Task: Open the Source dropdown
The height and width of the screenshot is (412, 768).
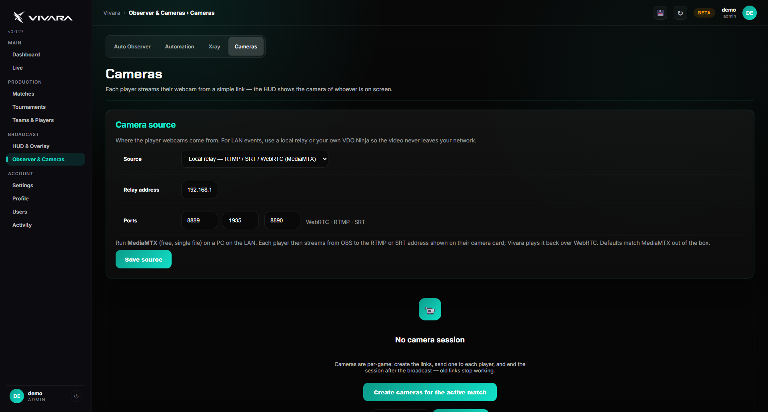Action: pyautogui.click(x=255, y=159)
